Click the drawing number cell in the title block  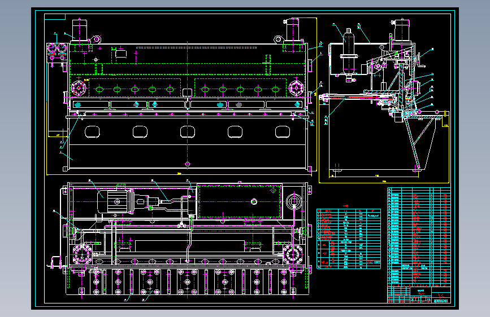pyautogui.click(x=441, y=301)
